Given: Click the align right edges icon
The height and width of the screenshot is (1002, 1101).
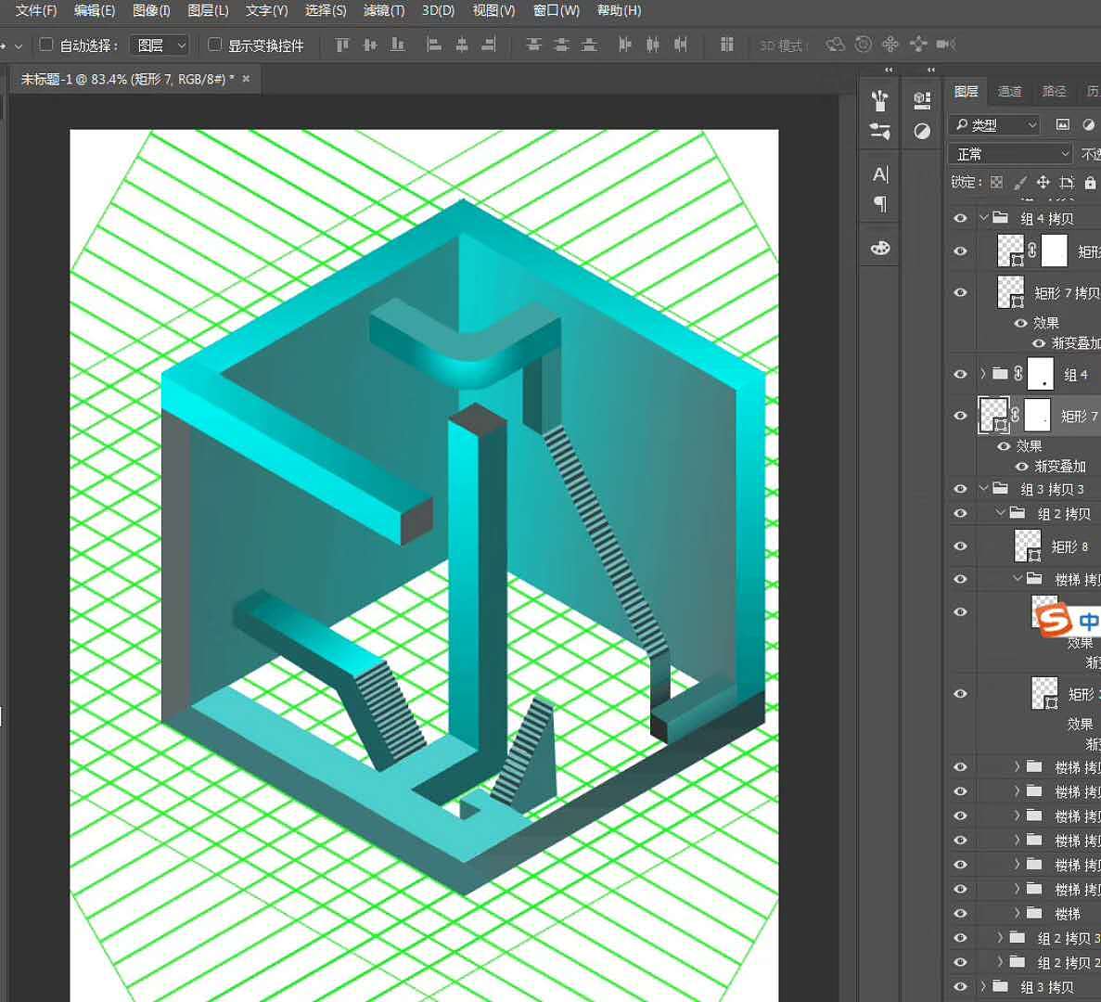Looking at the screenshot, I should tap(489, 45).
